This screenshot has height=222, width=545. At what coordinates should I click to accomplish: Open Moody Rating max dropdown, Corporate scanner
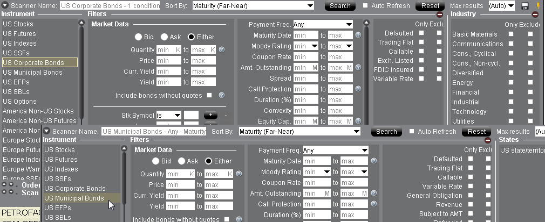pyautogui.click(x=340, y=46)
